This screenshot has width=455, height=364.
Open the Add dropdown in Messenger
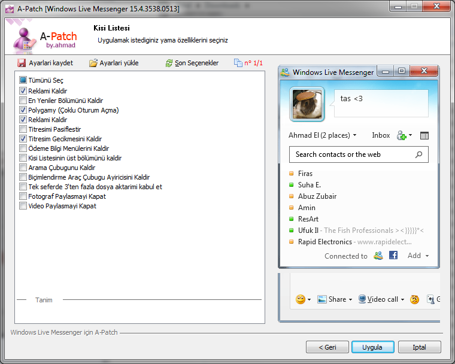pos(418,256)
